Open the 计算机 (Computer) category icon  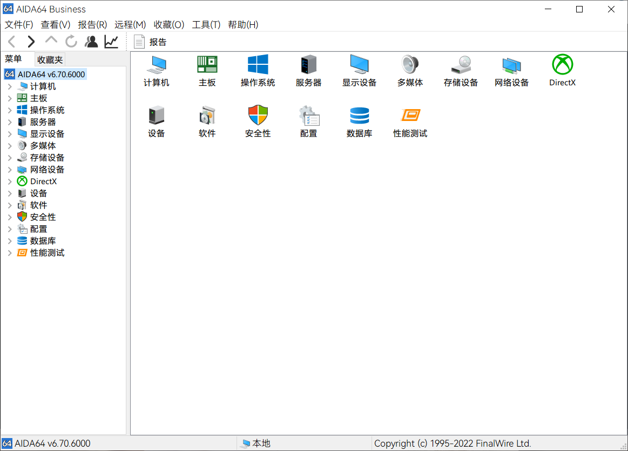(156, 70)
